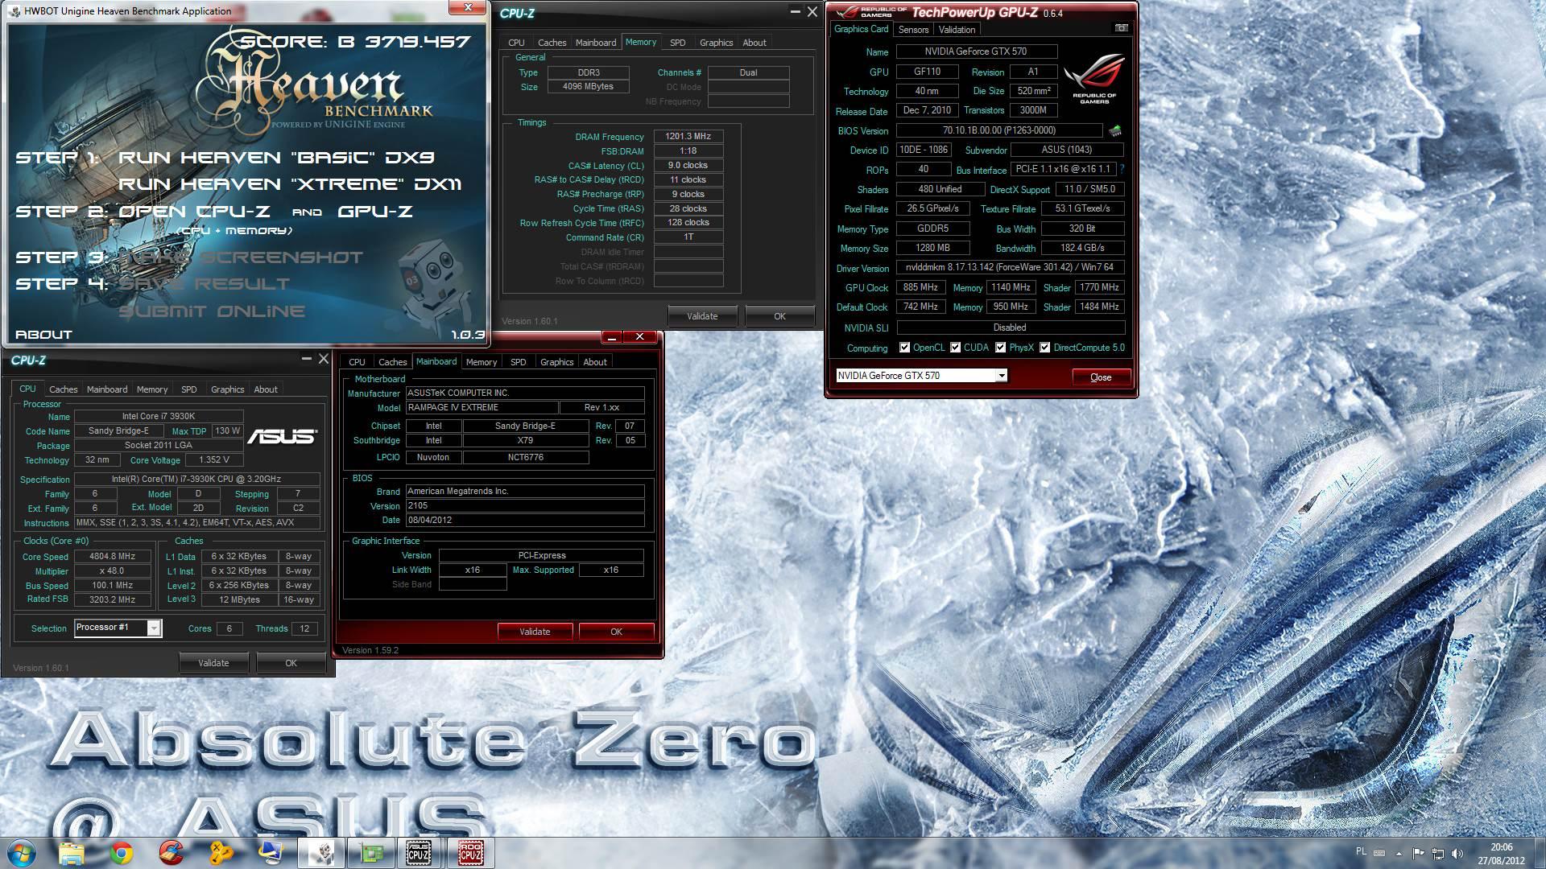This screenshot has width=1546, height=869.
Task: Click the BIOS Version 70.10.1B.00.00 field in GPU-Z
Action: pyautogui.click(x=999, y=130)
